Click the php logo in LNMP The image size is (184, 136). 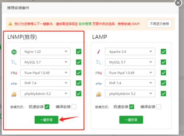(14, 84)
